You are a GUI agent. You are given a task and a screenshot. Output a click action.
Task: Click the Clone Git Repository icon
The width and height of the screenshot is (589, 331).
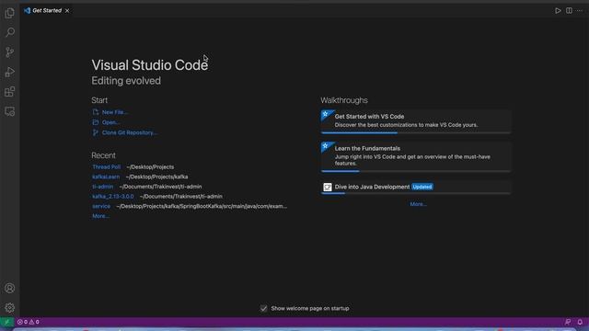pos(96,132)
